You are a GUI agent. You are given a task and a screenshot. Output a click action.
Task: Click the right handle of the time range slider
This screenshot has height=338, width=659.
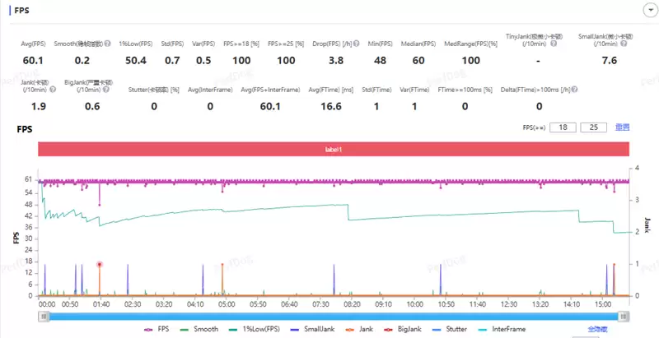click(x=624, y=315)
